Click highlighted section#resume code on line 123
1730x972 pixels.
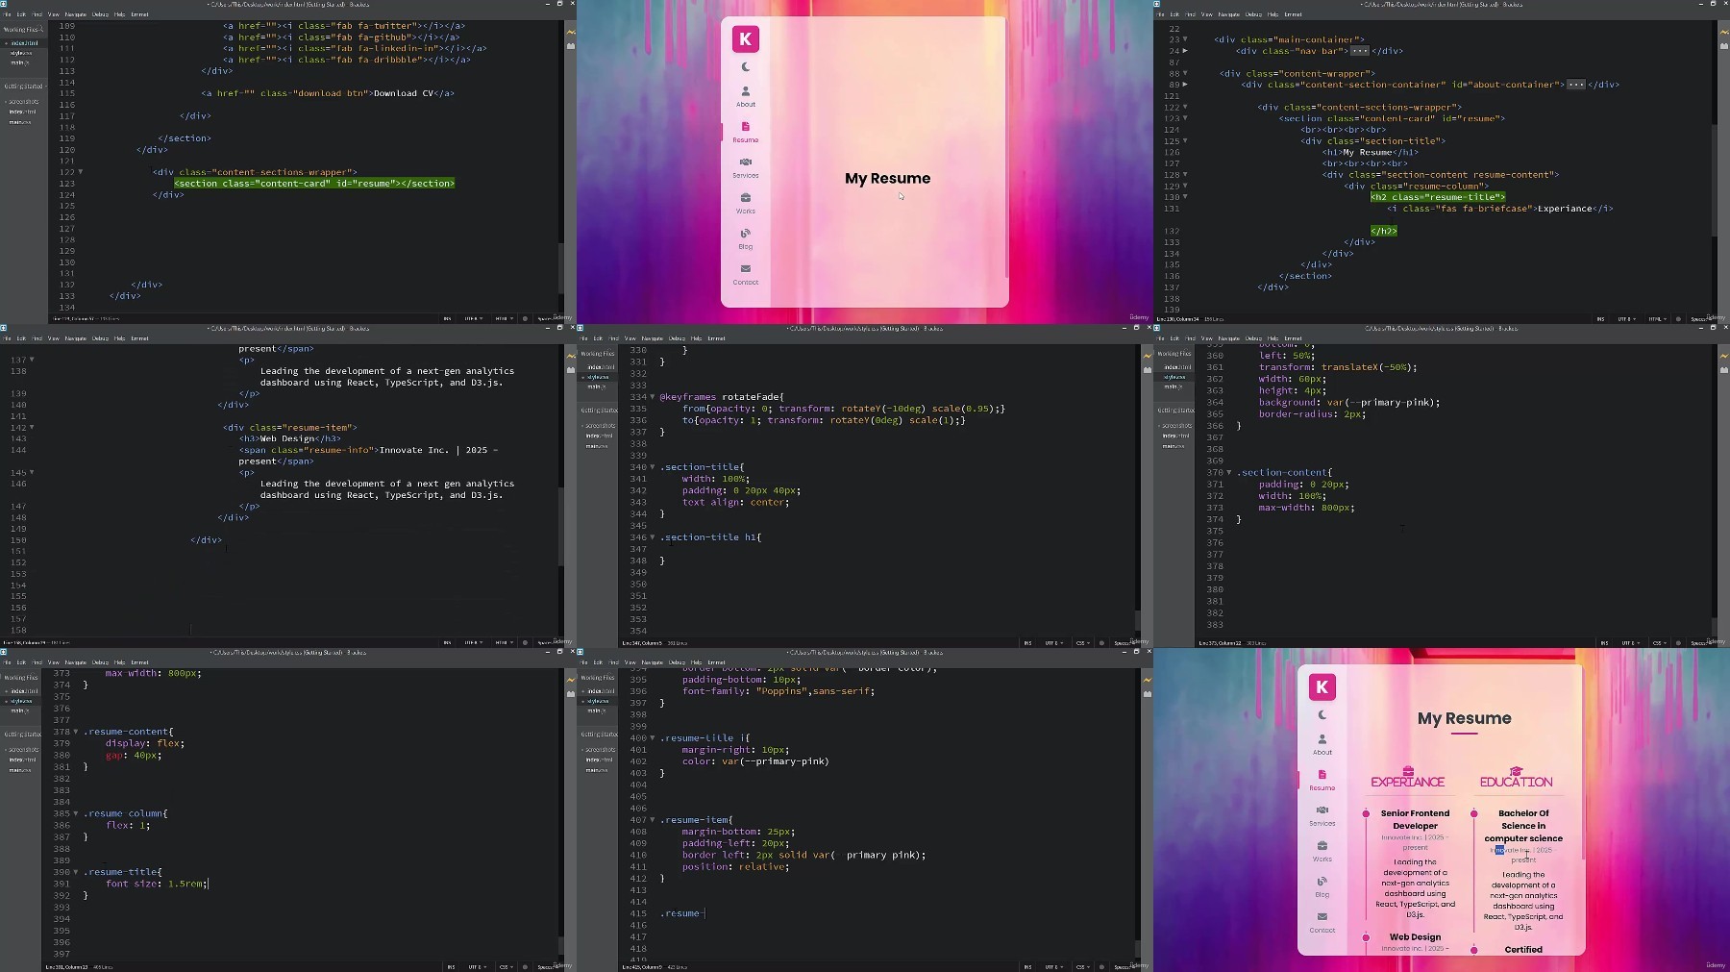point(314,184)
